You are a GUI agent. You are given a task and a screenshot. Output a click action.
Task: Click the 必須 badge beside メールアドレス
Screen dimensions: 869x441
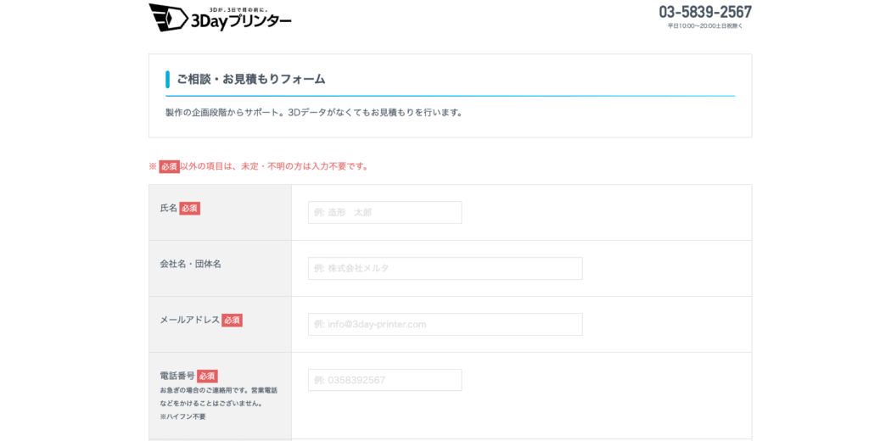pyautogui.click(x=232, y=320)
